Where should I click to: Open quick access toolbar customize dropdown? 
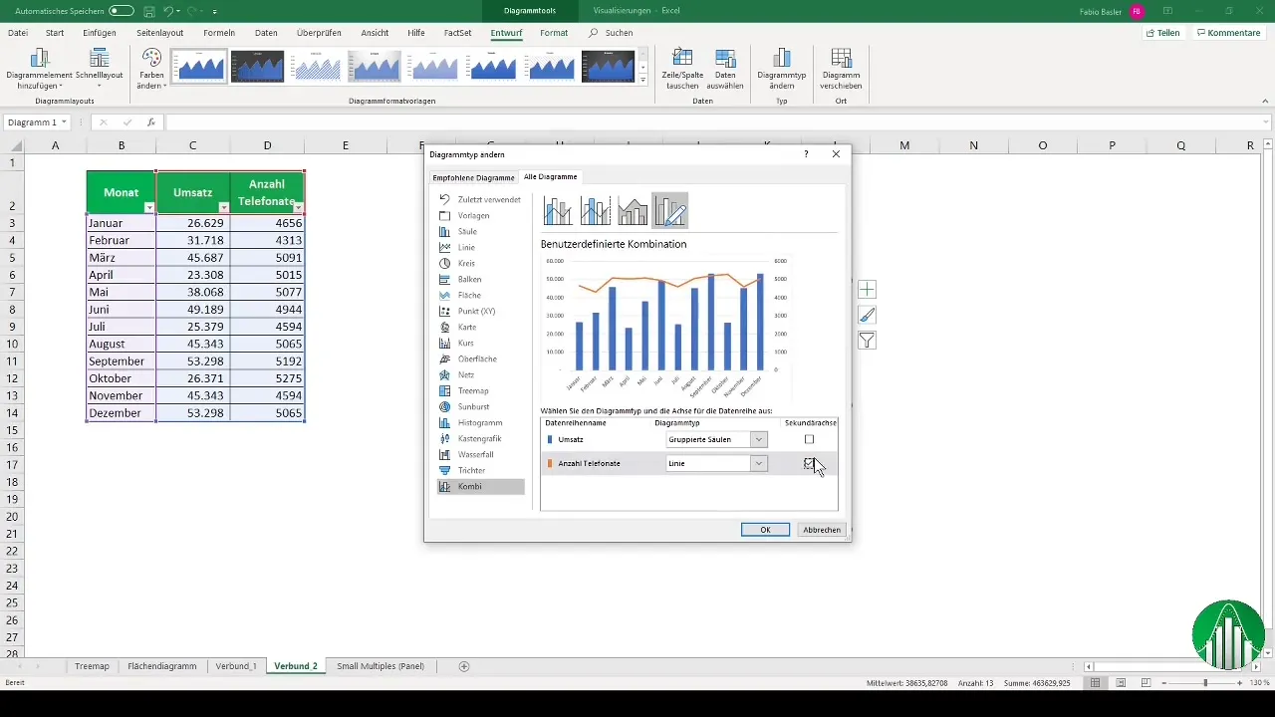point(214,11)
